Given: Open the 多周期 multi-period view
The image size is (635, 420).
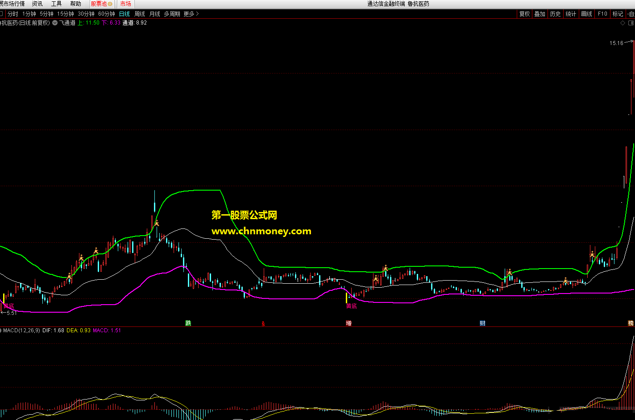Looking at the screenshot, I should (172, 14).
